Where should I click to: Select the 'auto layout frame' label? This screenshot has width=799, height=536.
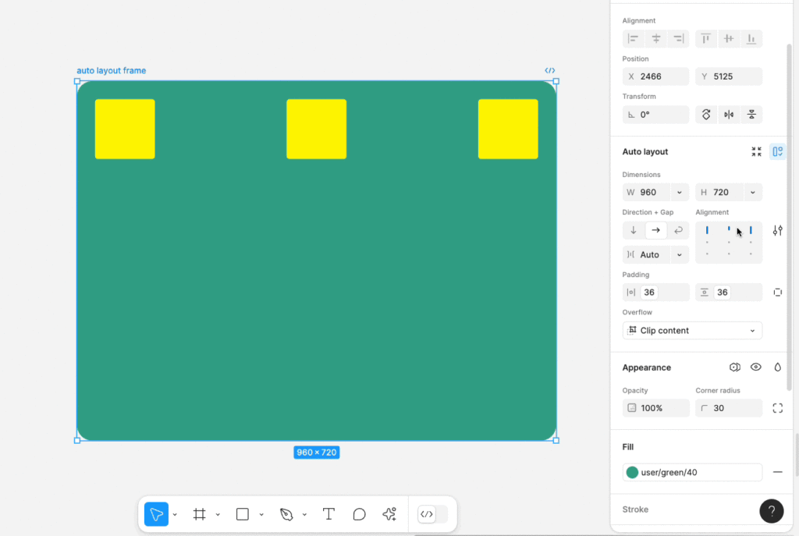click(111, 71)
